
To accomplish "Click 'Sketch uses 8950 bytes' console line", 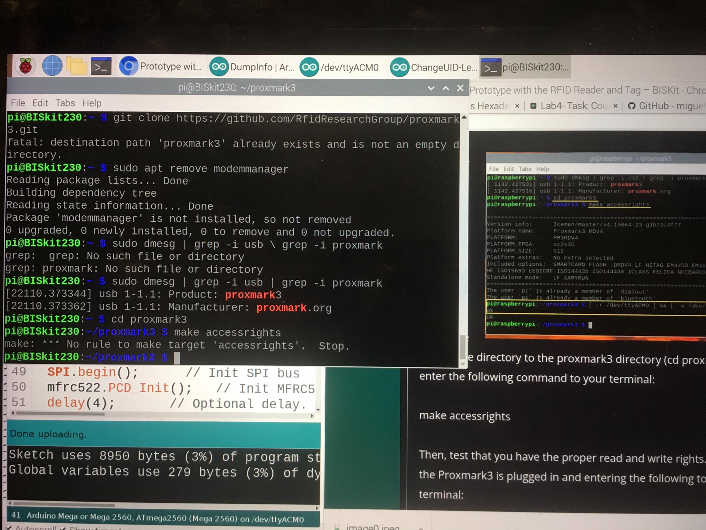I will (164, 456).
